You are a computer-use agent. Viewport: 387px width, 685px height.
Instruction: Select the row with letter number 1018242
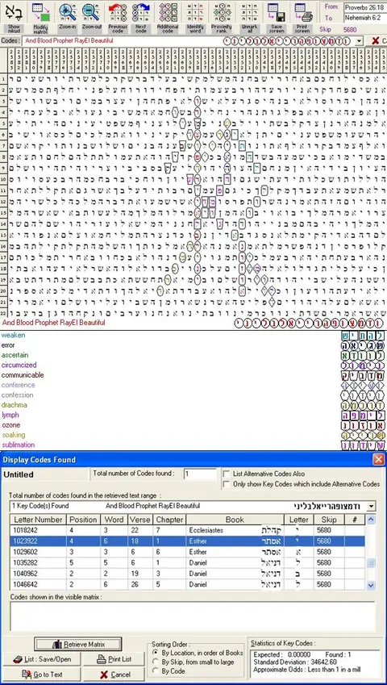(188, 530)
